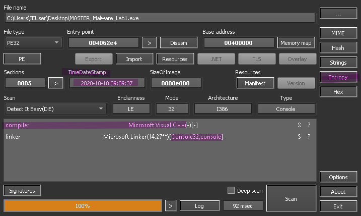Image resolution: width=361 pixels, height=216 pixels.
Task: Click the .NET button
Action: click(x=215, y=59)
